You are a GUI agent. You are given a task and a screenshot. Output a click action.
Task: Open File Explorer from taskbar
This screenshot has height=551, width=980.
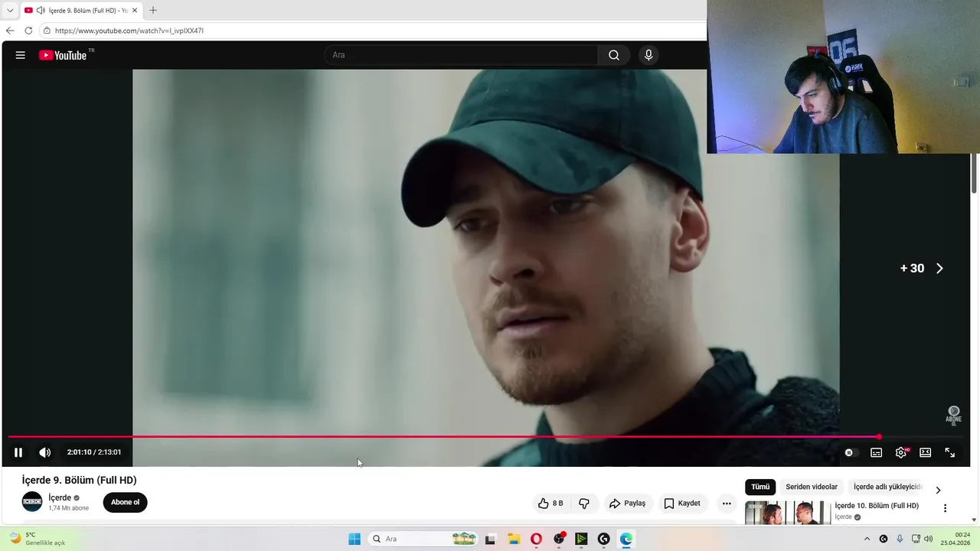514,539
